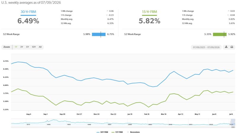This screenshot has height=135, width=237.
Task: Switch zoom to 10Y
Action: click(x=34, y=47)
